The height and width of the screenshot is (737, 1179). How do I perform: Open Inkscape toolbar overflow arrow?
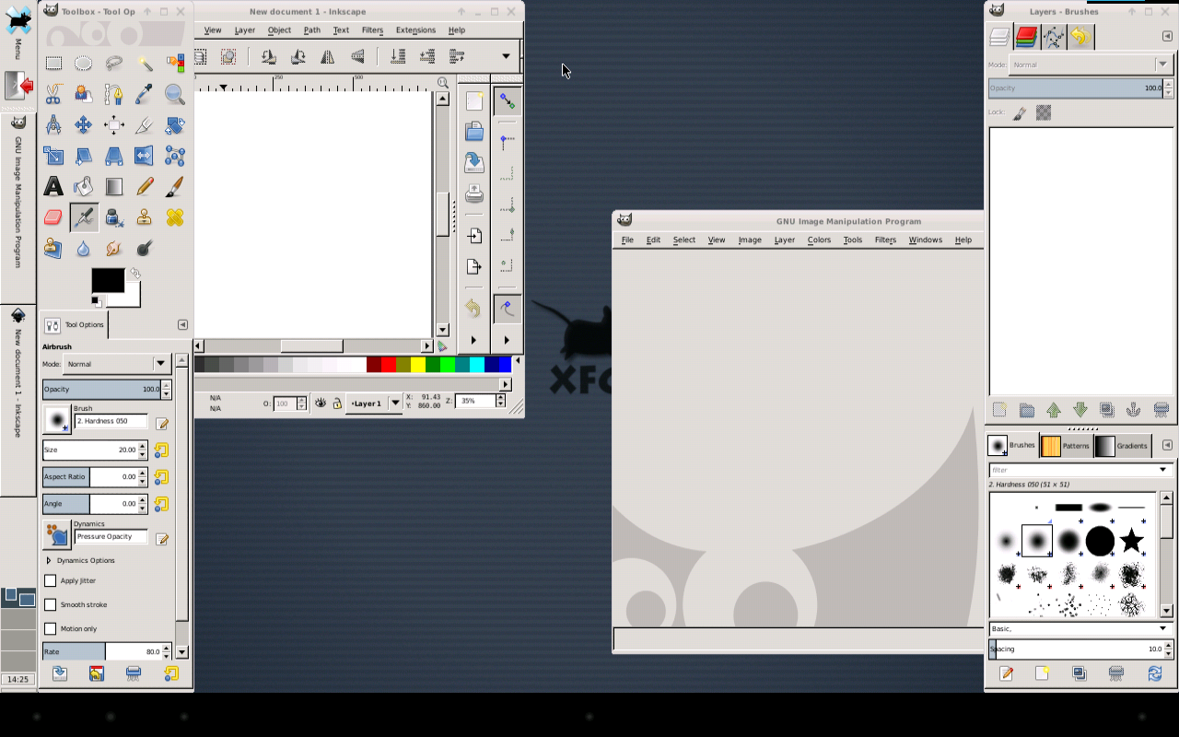(506, 56)
